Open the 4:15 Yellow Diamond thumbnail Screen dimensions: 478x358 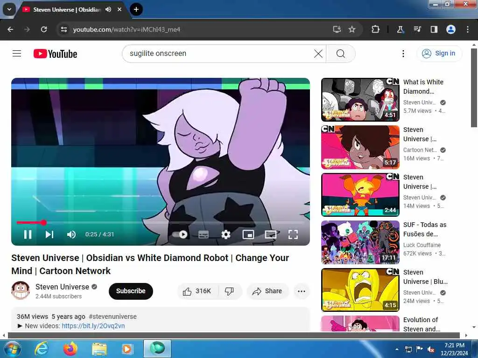point(360,289)
